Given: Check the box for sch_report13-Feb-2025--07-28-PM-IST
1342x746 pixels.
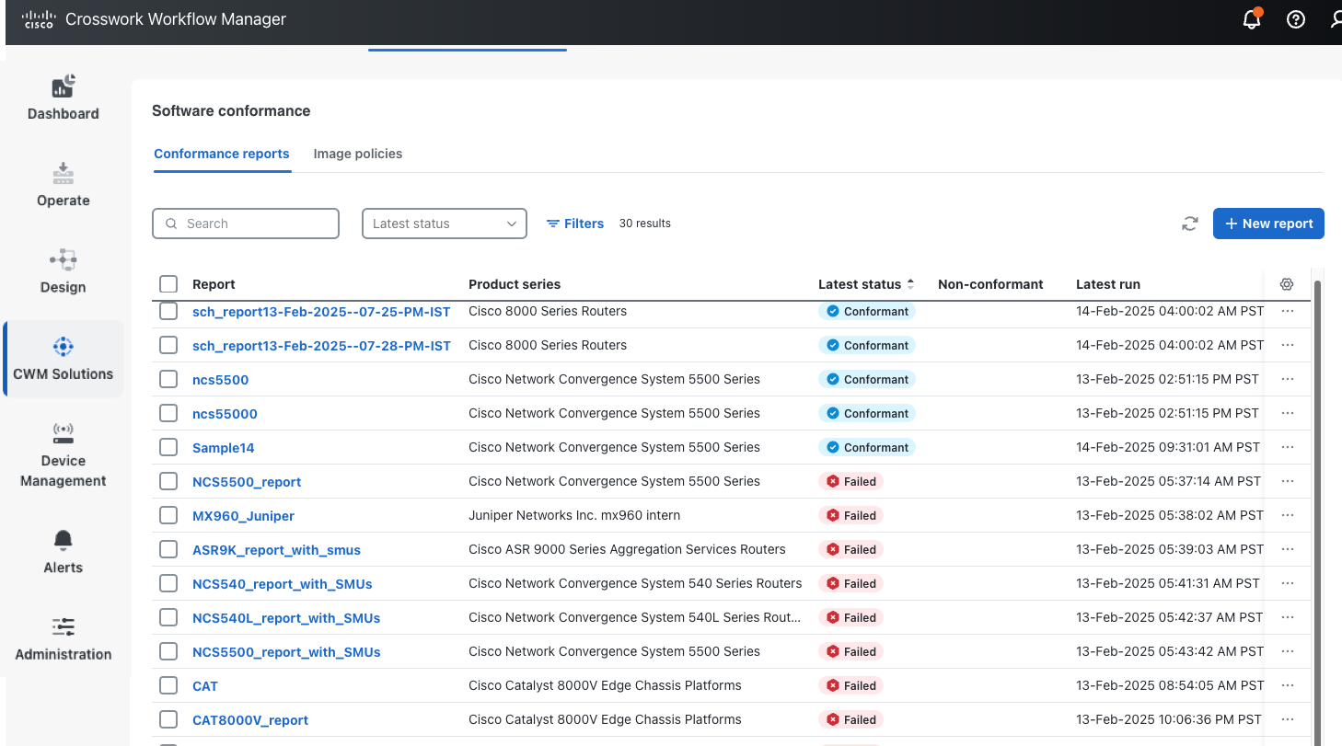Looking at the screenshot, I should [x=168, y=345].
